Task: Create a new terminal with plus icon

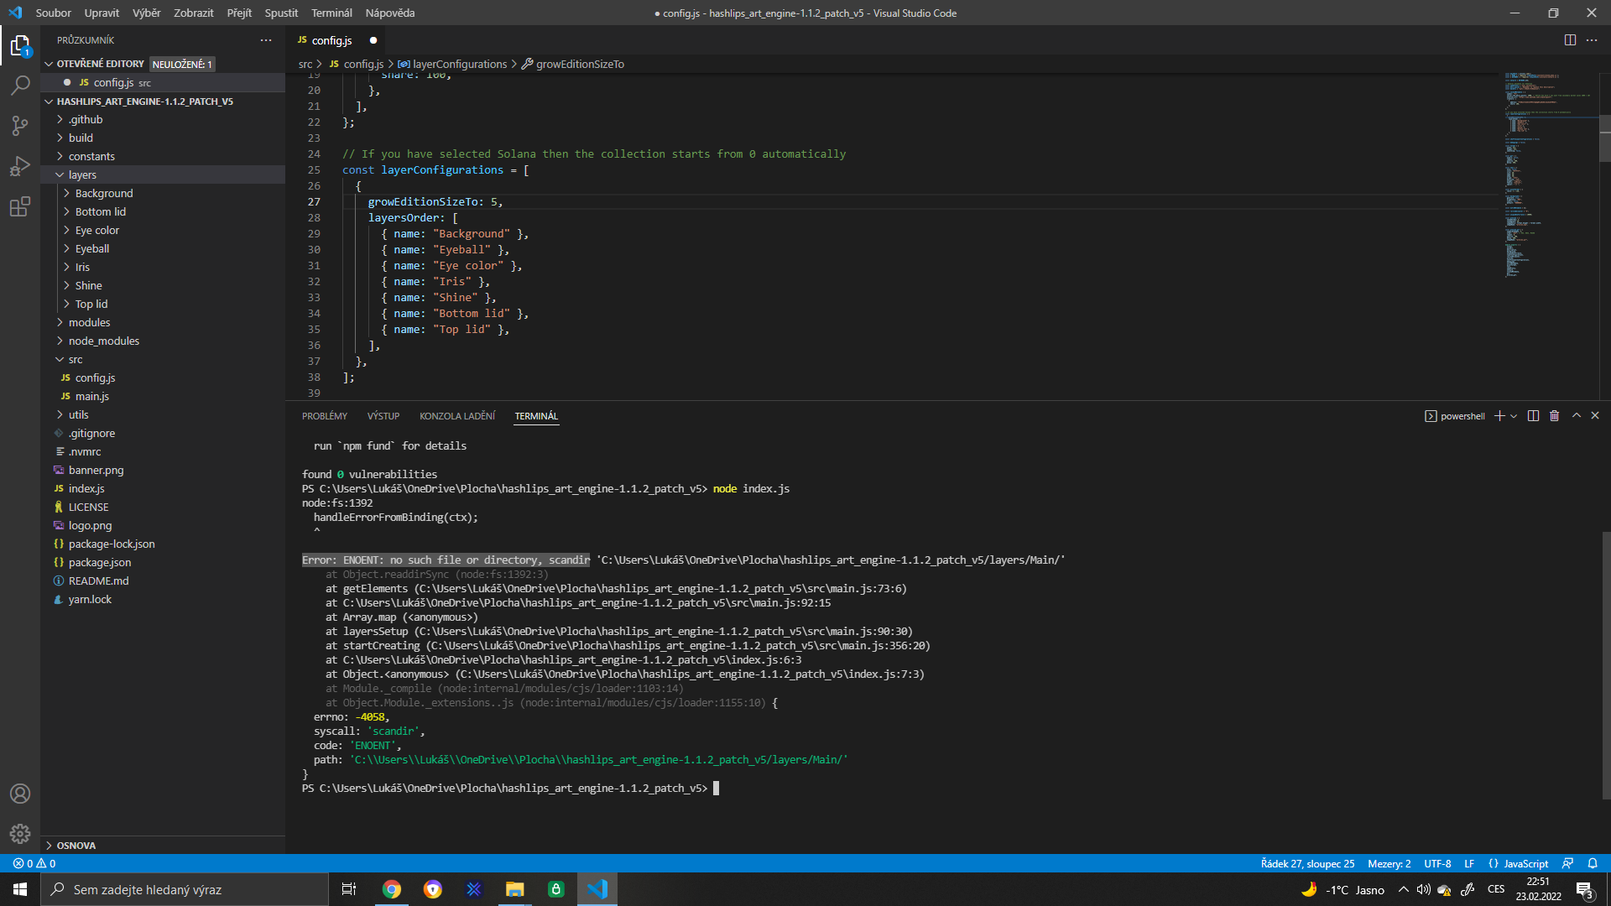Action: 1499,415
